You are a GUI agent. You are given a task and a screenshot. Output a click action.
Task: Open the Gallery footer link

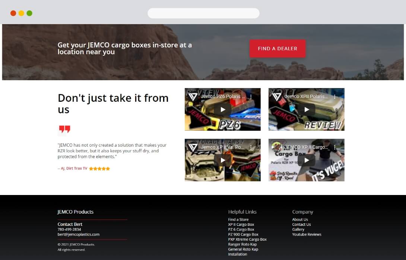298,229
